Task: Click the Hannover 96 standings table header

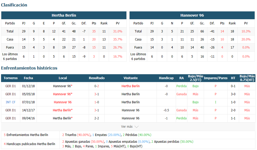Action: click(192, 15)
